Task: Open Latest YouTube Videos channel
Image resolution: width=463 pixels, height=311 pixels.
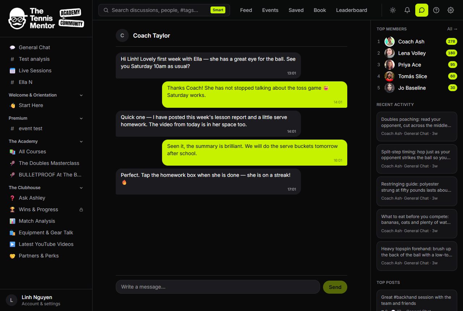Action: (x=46, y=244)
